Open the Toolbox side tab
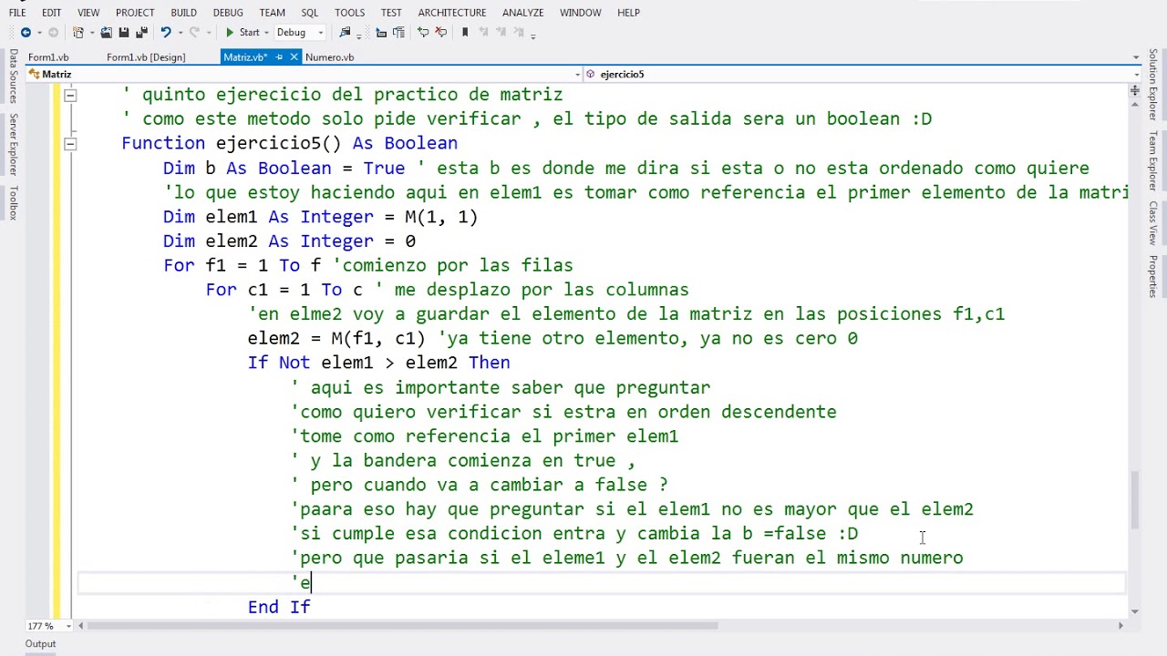This screenshot has height=656, width=1167. [x=13, y=203]
